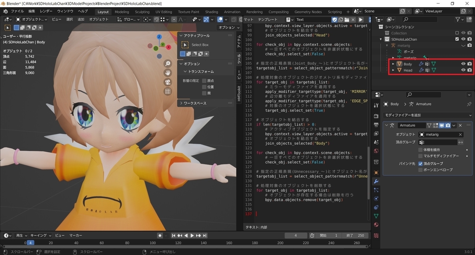The image size is (475, 255).
Task: Switch to the Scripting workspace tab
Action: tap(334, 12)
